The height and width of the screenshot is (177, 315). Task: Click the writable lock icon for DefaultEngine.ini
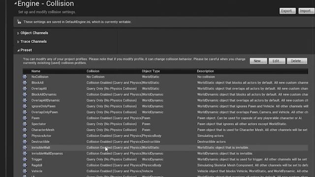(x=19, y=22)
